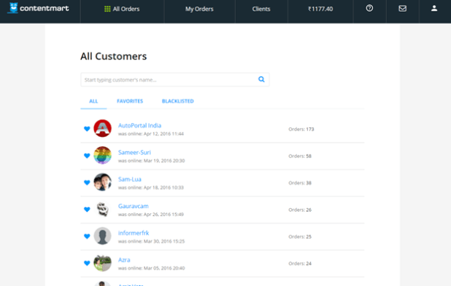Click the All Orders grid icon
This screenshot has width=451, height=286.
[107, 9]
